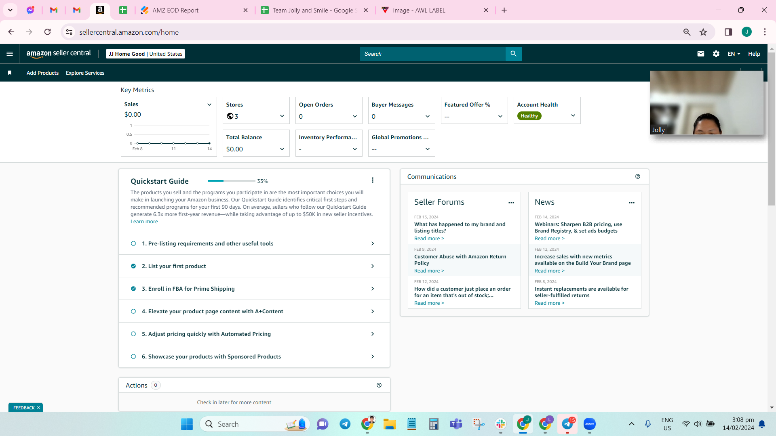The width and height of the screenshot is (776, 436).
Task: Click Help in the top navigation
Action: click(x=754, y=54)
